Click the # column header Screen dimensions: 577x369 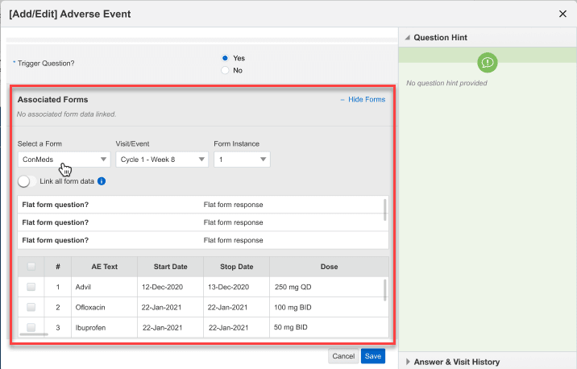[x=58, y=267]
